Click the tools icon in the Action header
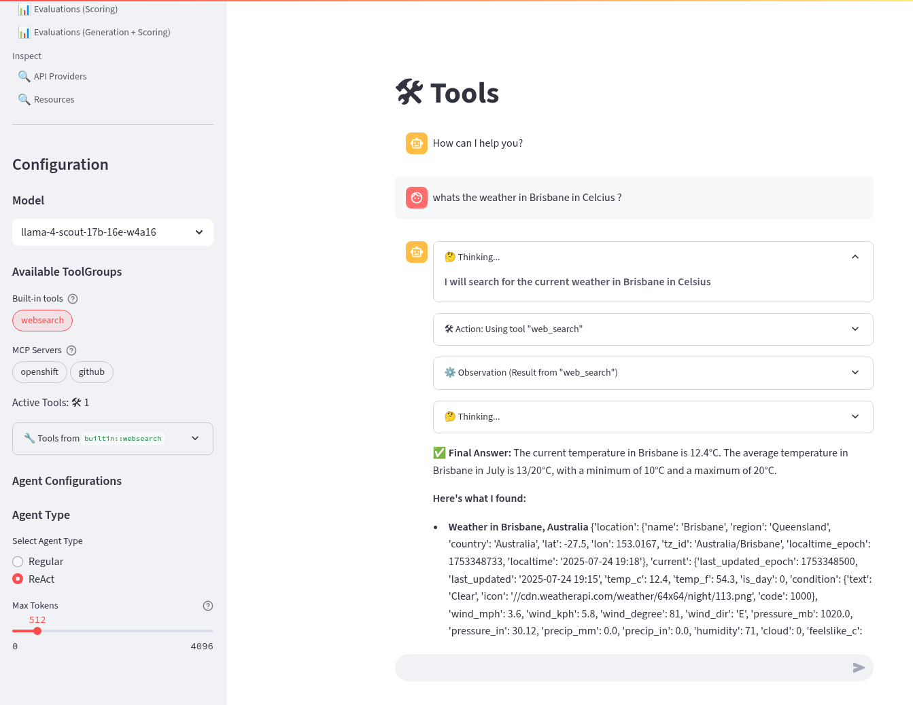Viewport: 913px width, 705px height. (449, 329)
